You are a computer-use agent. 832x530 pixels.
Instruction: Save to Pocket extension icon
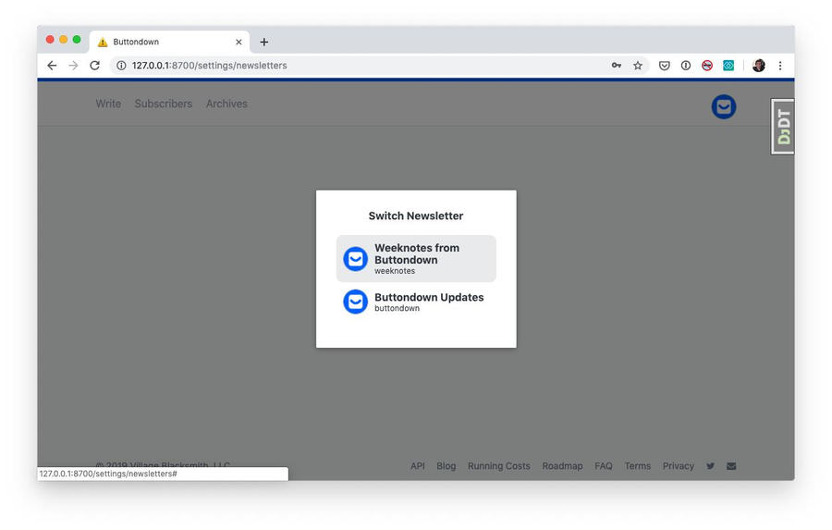665,66
